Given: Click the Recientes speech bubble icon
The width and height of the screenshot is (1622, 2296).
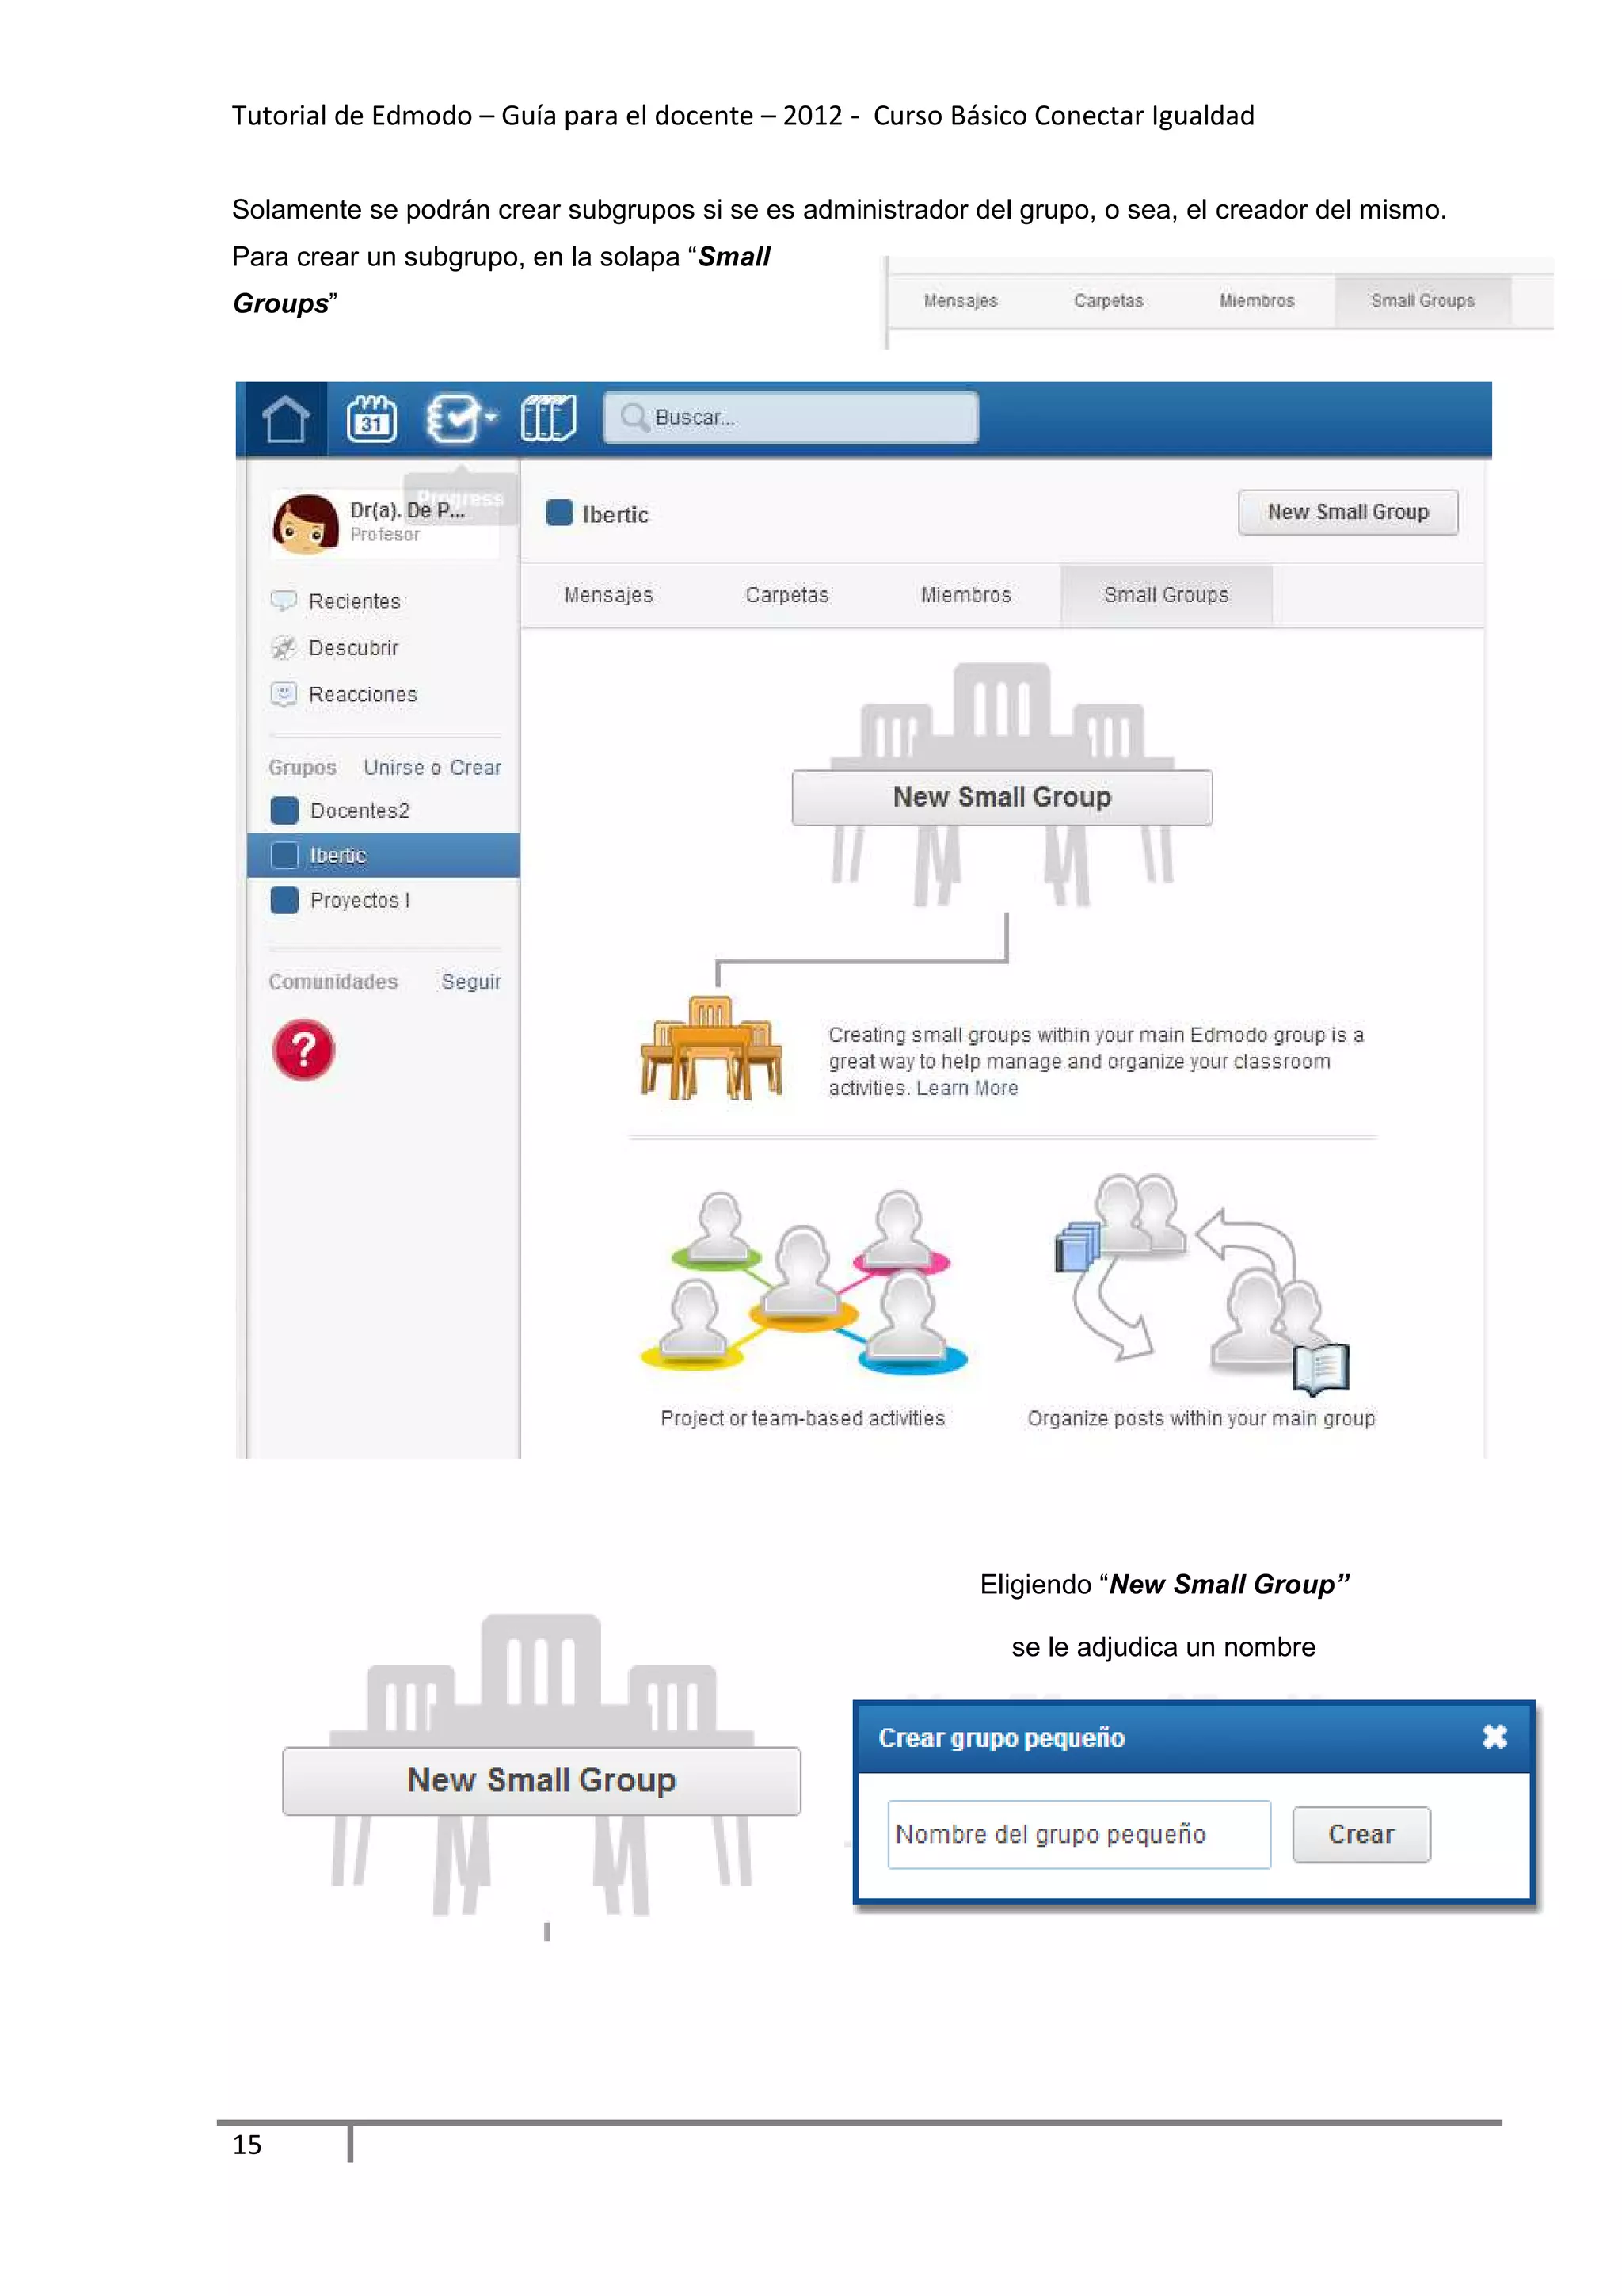Looking at the screenshot, I should [x=284, y=601].
